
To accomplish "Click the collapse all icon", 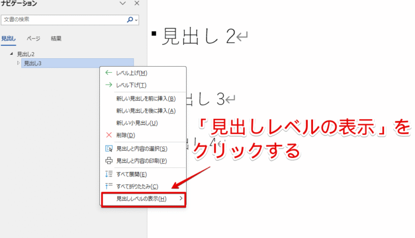I will [x=109, y=186].
